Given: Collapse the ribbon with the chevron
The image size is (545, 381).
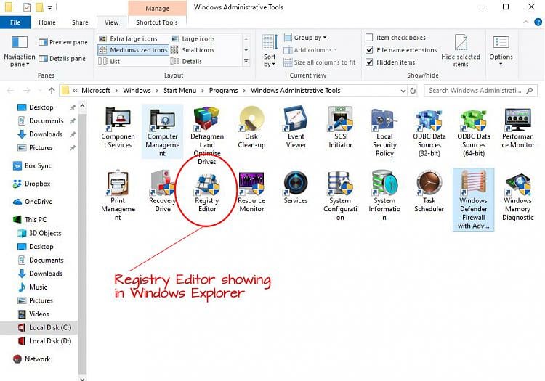Looking at the screenshot, I should [526, 22].
